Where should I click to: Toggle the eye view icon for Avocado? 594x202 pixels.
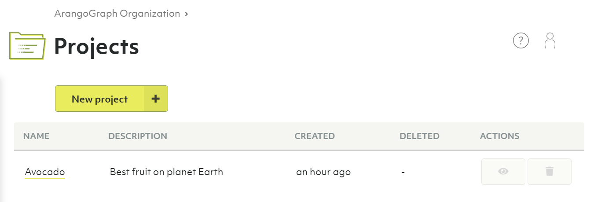click(x=503, y=172)
